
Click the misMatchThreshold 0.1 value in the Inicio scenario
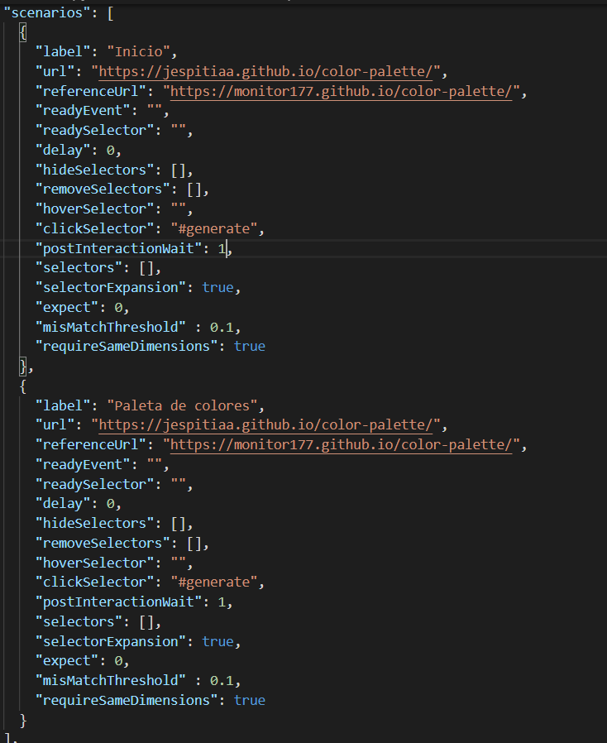222,327
